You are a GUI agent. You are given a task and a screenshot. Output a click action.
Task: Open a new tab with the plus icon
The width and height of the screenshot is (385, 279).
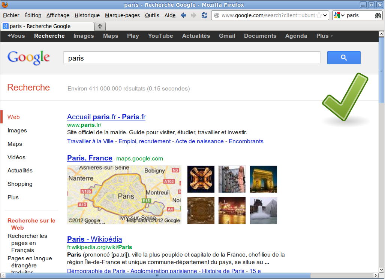click(100, 26)
